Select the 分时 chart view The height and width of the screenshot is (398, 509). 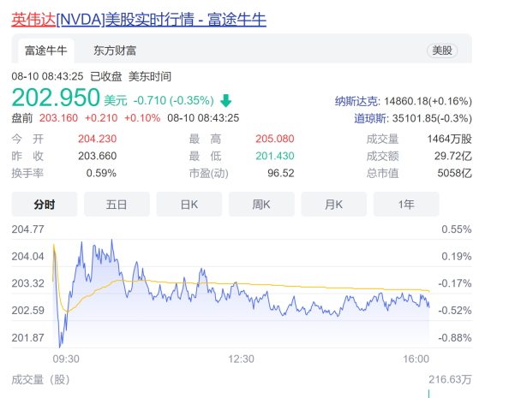coord(45,205)
